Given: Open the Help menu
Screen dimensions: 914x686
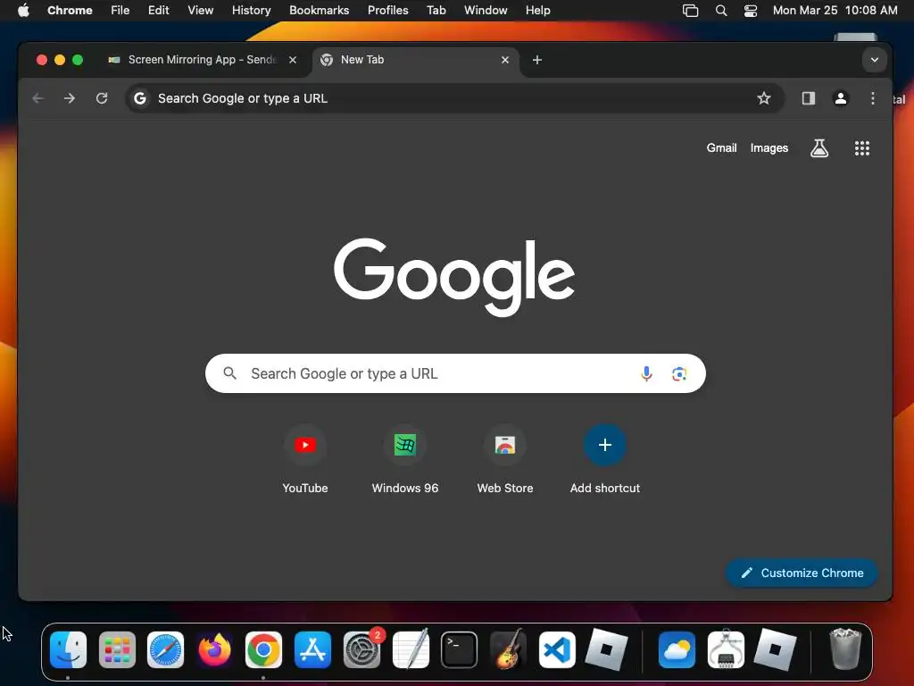Looking at the screenshot, I should click(537, 11).
